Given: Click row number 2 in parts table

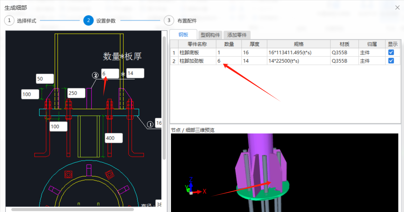Looking at the screenshot, I should (x=174, y=61).
